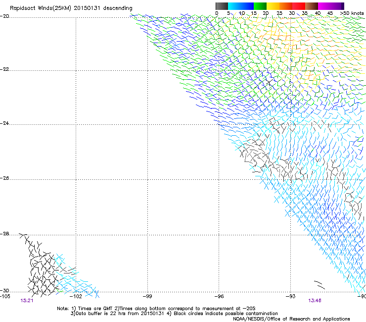Click the note 'Times are GMT' line
The height and width of the screenshot is (322, 366).
156,309
